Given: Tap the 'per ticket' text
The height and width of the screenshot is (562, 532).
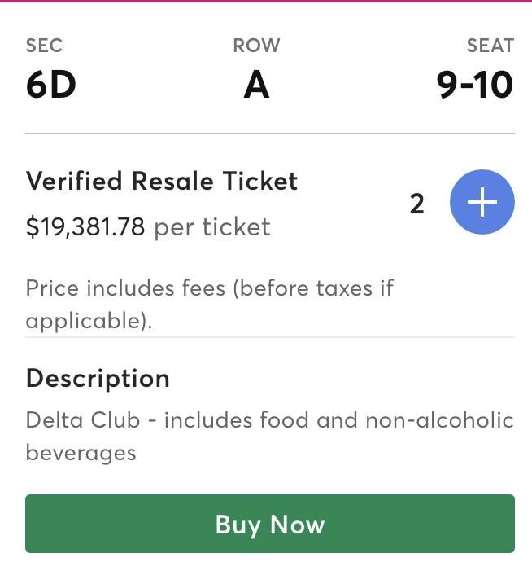Looking at the screenshot, I should click(212, 226).
